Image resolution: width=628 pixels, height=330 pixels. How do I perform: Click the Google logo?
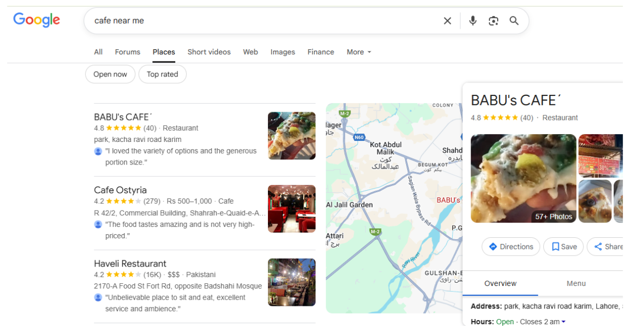pos(37,20)
